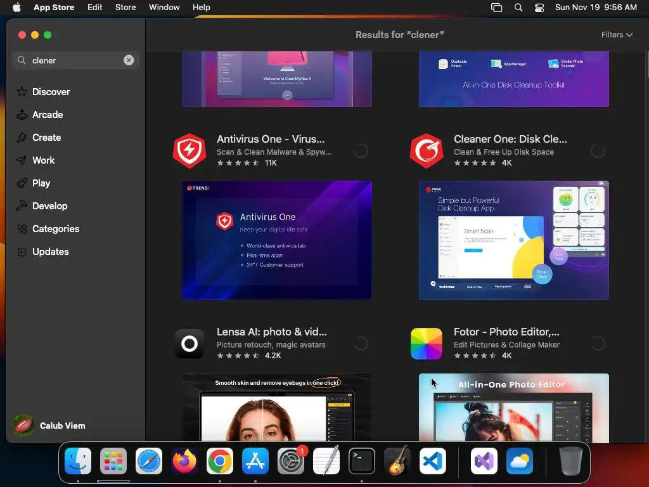
Task: Open the Calub Viem account profile
Action: click(x=49, y=425)
